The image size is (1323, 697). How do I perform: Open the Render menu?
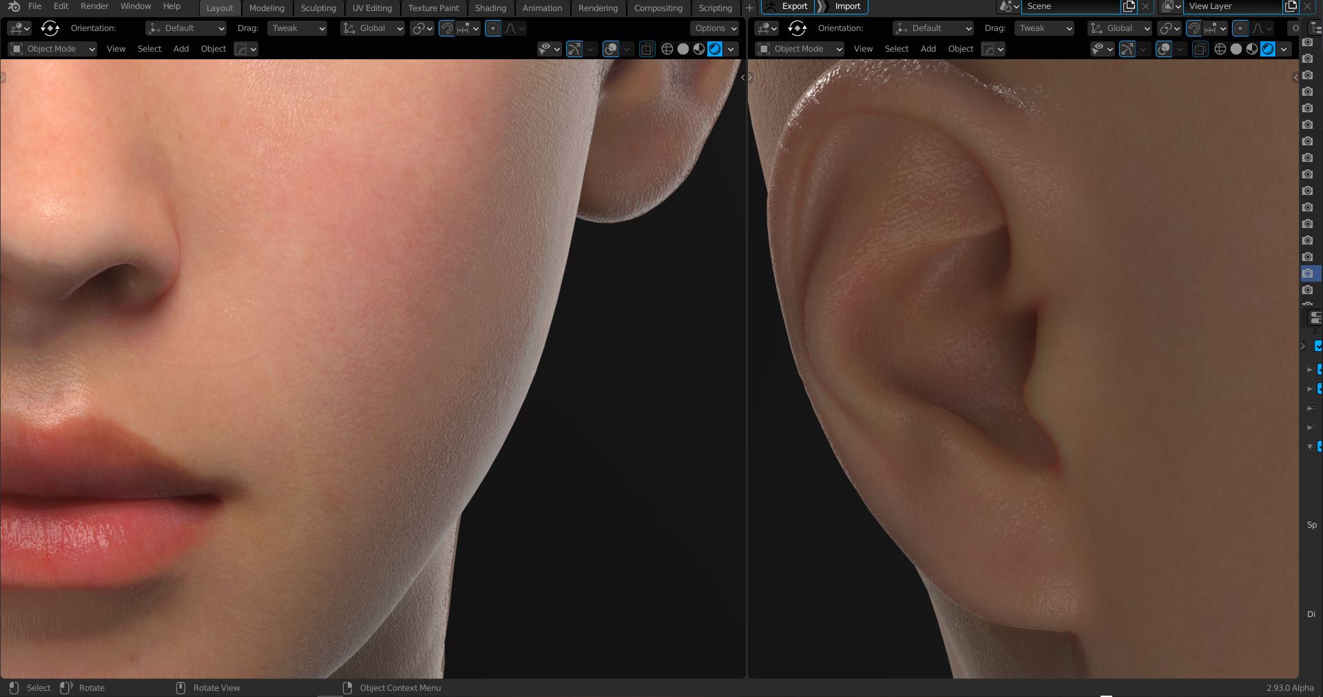click(x=94, y=6)
